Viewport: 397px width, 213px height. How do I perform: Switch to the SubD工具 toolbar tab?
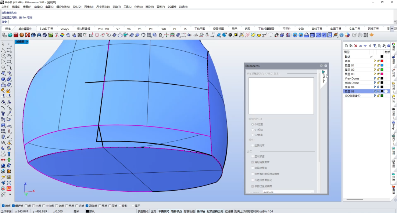point(46,29)
